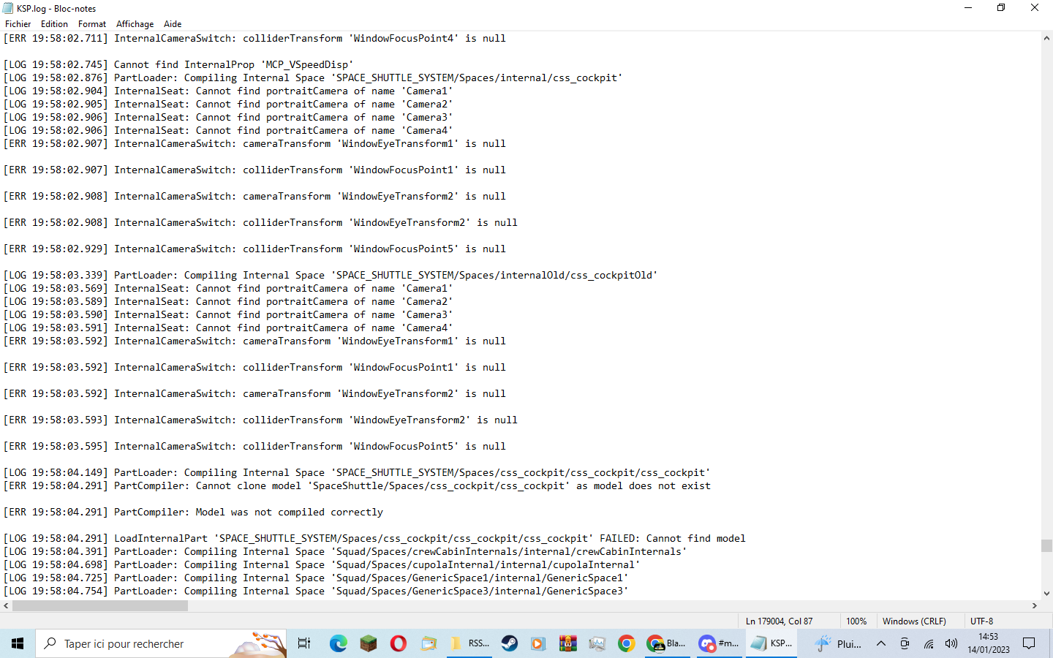Open the Fichier menu

(x=18, y=23)
